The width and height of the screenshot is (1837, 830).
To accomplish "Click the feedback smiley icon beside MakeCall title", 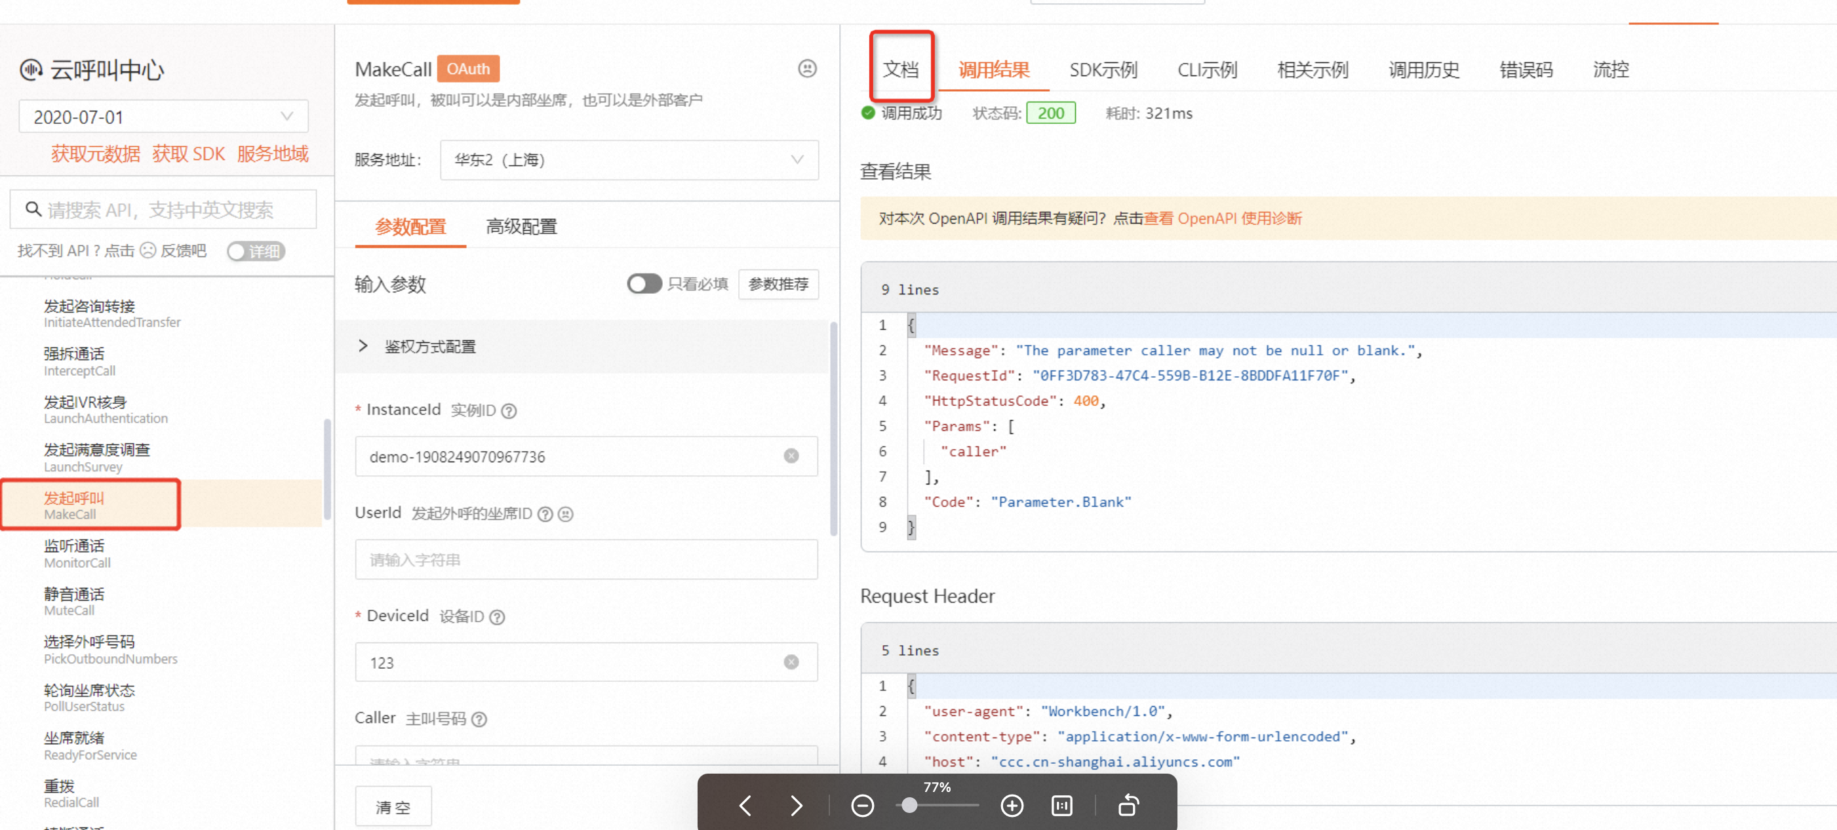I will point(806,68).
